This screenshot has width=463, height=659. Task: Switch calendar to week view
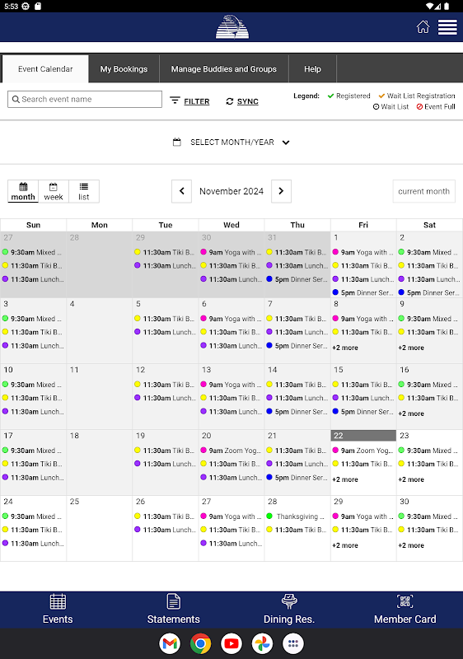click(x=54, y=191)
